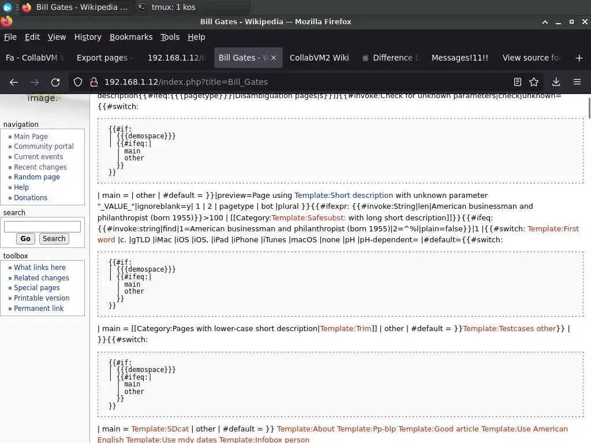This screenshot has height=443, width=591.
Task: Open the system application menu icon
Action: [x=7, y=7]
